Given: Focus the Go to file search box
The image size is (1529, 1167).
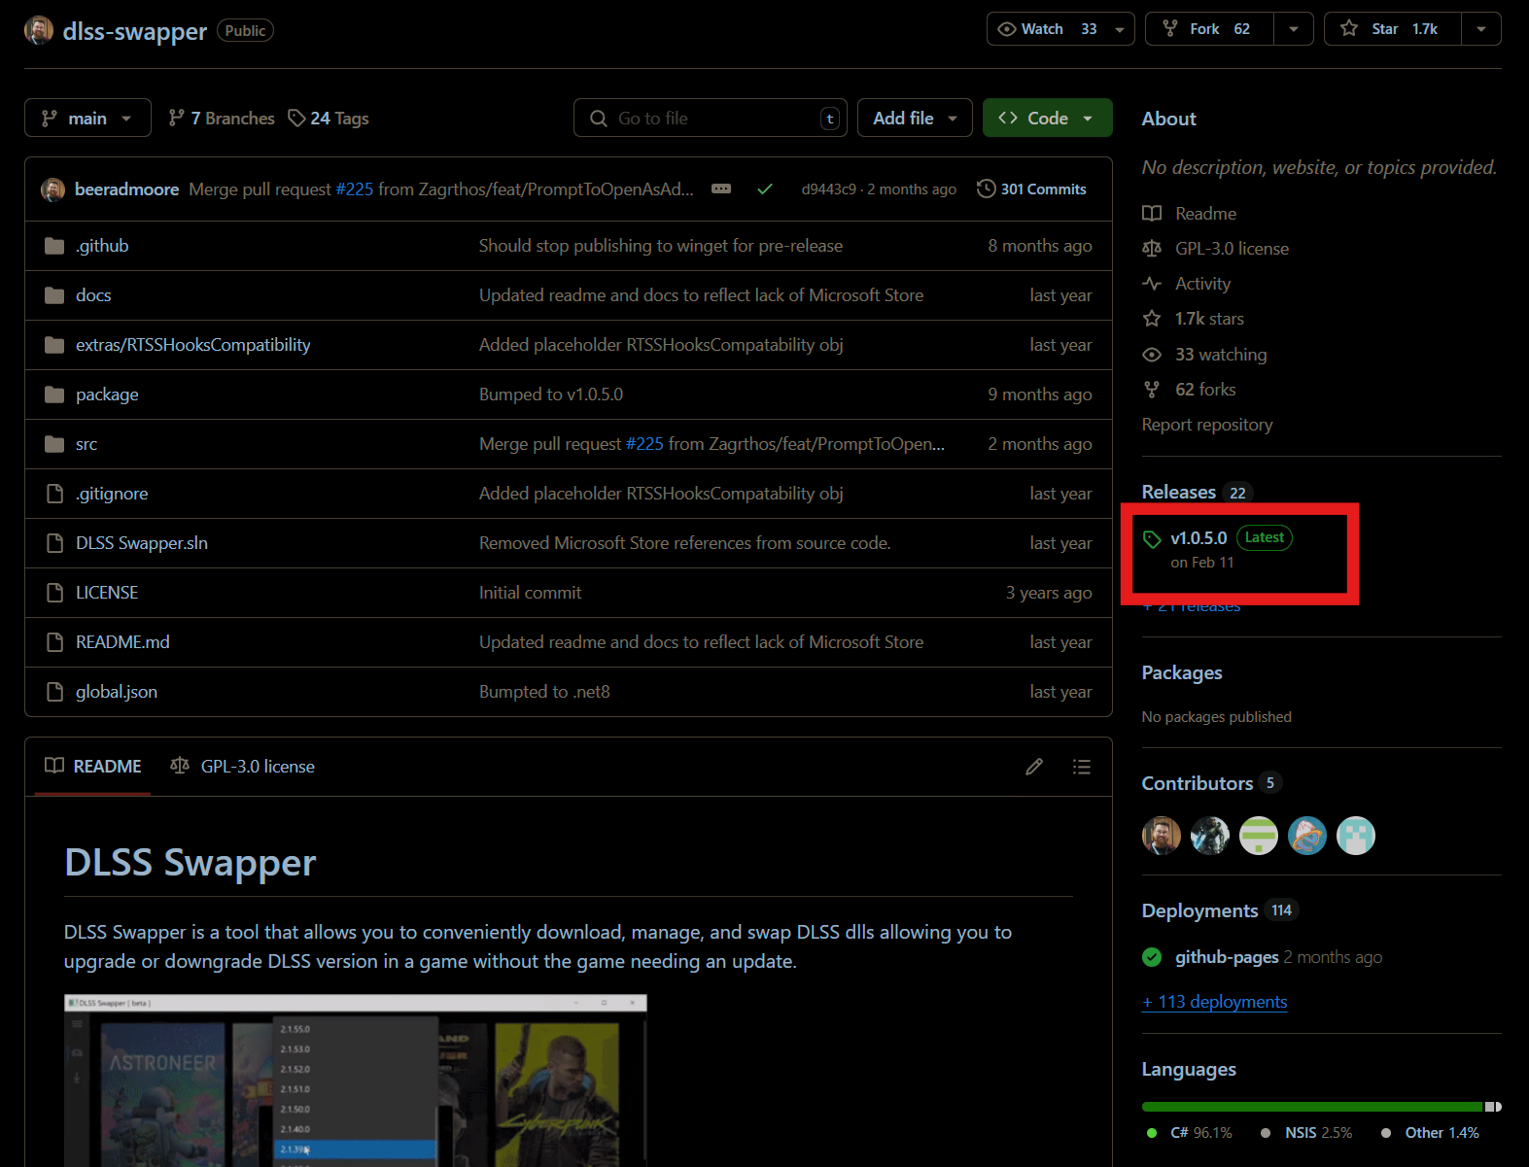Looking at the screenshot, I should click(711, 118).
